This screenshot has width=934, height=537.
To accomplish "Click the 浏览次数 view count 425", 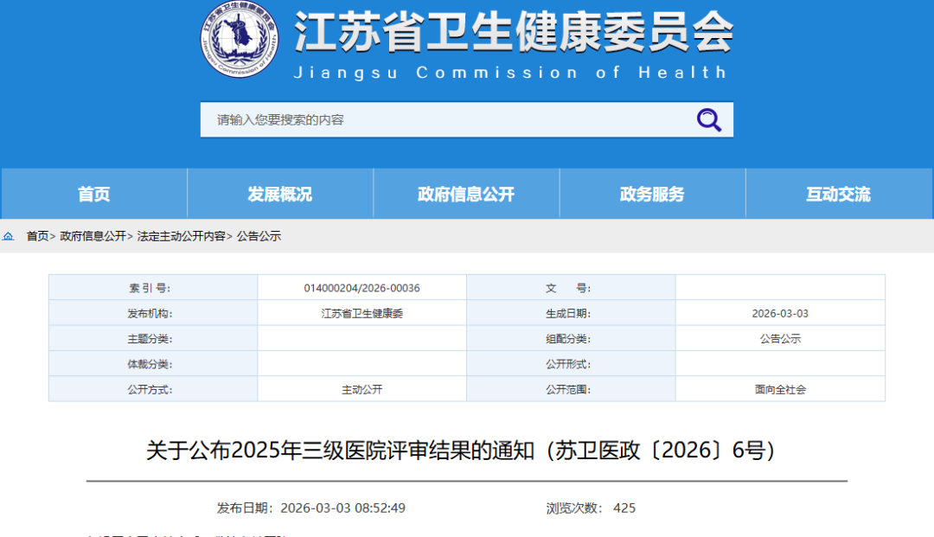I will click(624, 508).
